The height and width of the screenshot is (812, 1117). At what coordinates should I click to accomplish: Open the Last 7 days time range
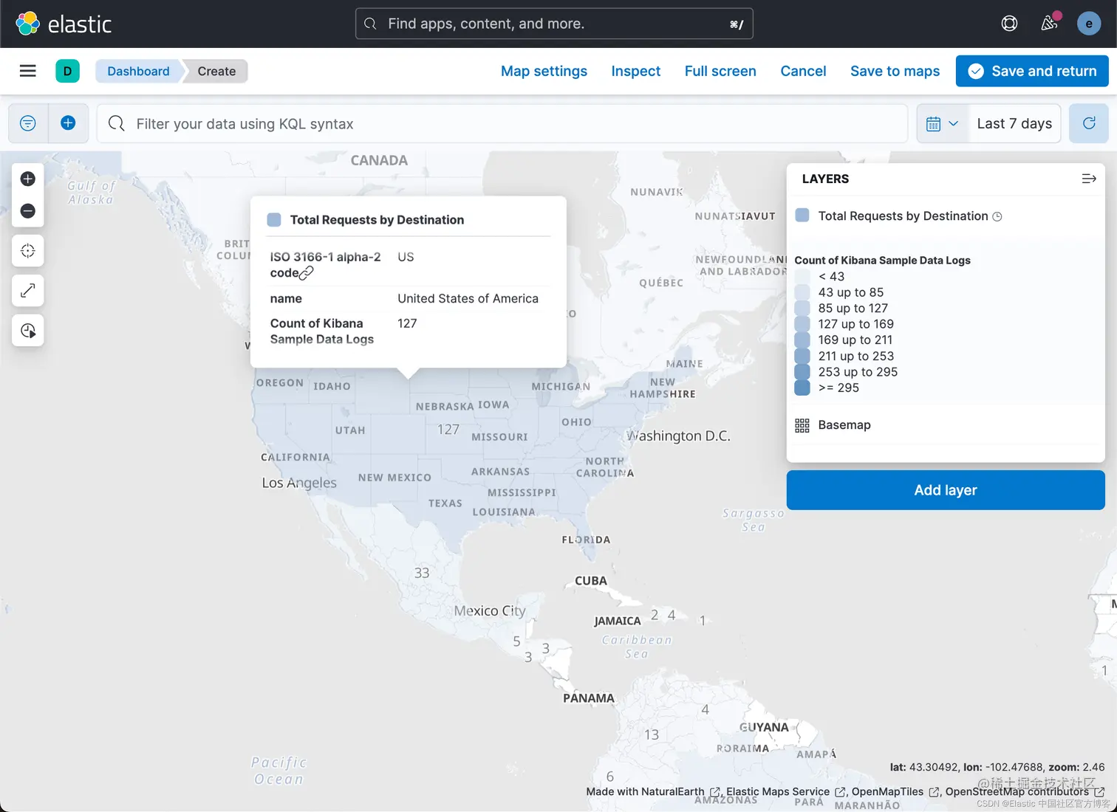click(1014, 123)
